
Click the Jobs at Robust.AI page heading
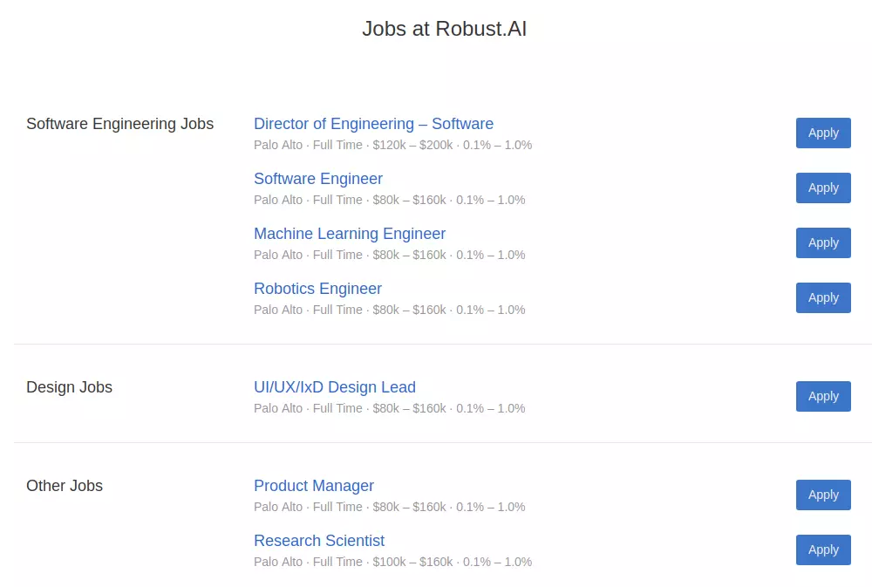click(444, 29)
